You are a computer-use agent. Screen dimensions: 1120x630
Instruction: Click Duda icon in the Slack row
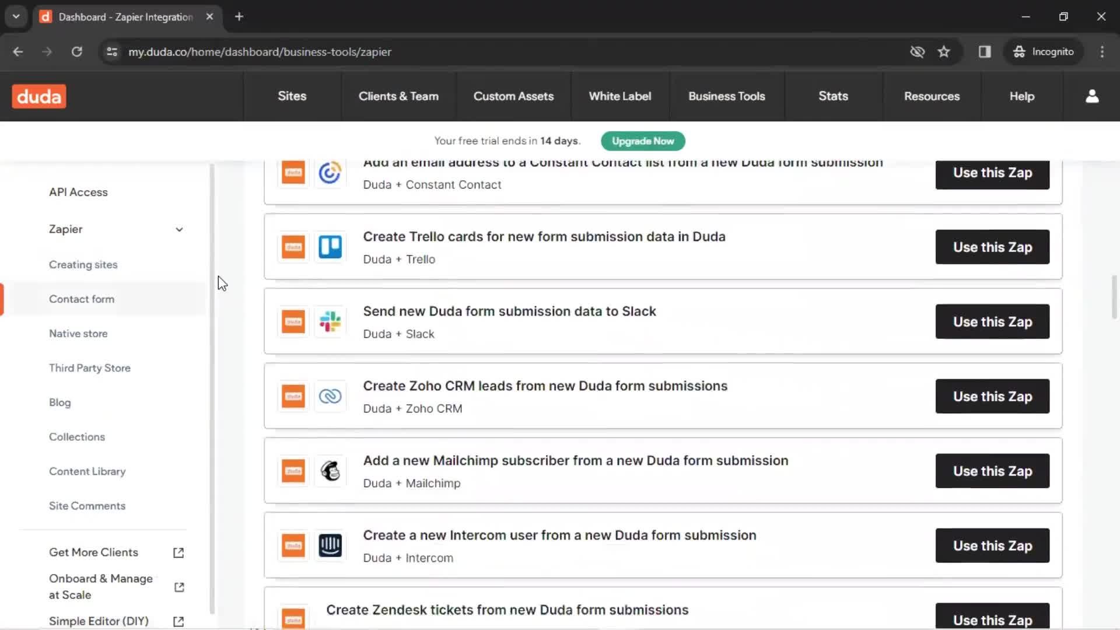click(293, 321)
